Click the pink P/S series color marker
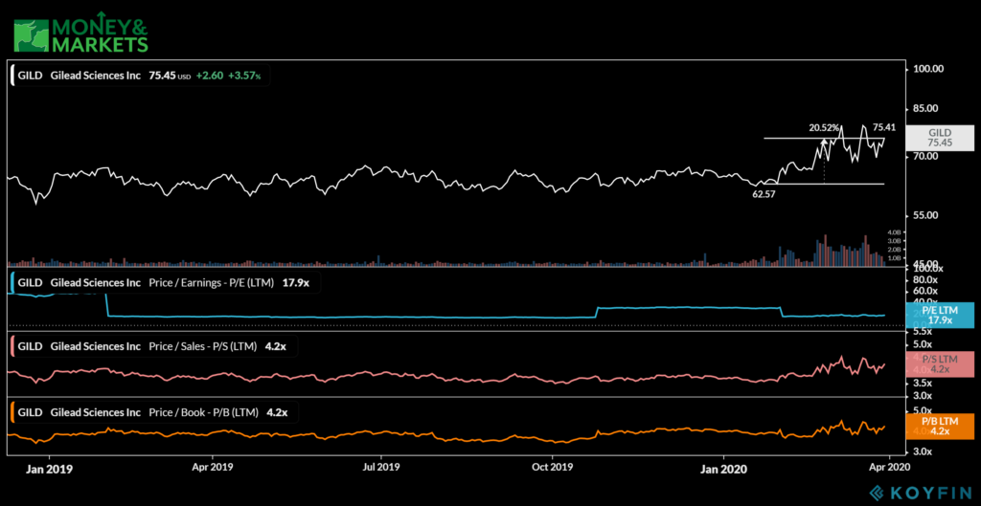Screen dimensions: 981x506 tap(11, 345)
